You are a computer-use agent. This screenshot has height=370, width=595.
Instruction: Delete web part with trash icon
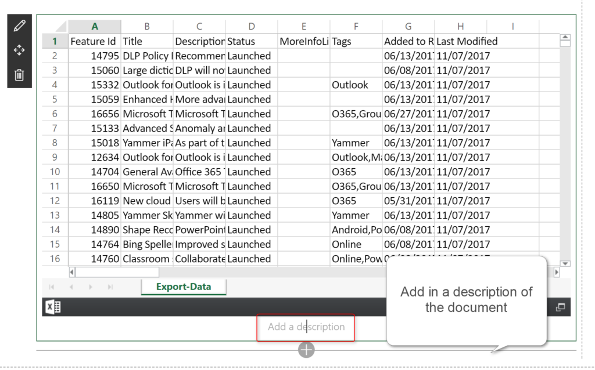coord(19,75)
